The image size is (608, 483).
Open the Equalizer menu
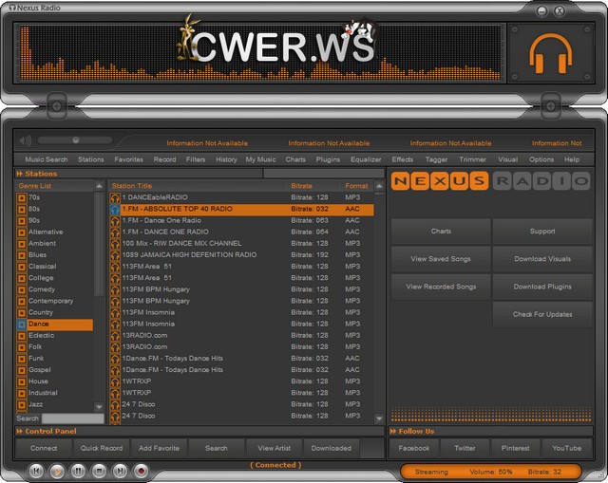365,159
